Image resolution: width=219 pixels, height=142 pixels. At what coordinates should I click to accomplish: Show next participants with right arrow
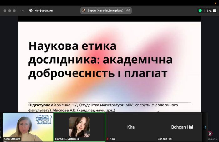coord(205,127)
